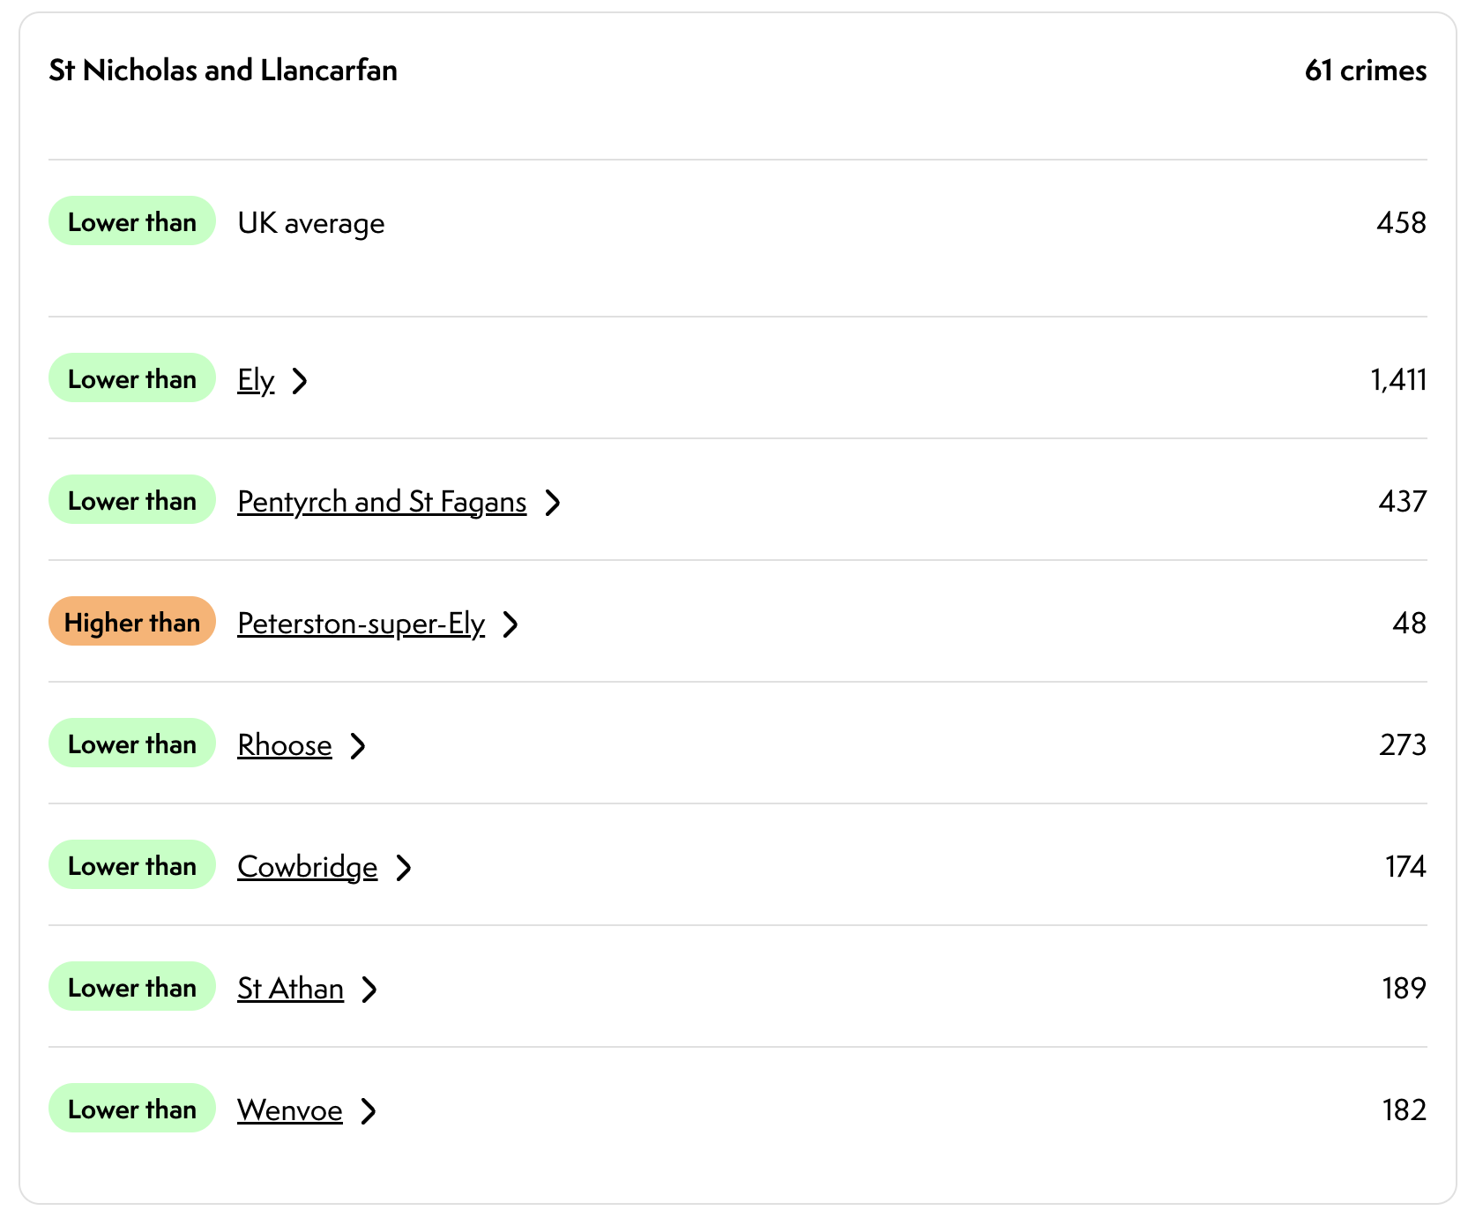Click the arrow icon beside Cowbridge
Viewport: 1468px width, 1218px height.
[x=404, y=868]
